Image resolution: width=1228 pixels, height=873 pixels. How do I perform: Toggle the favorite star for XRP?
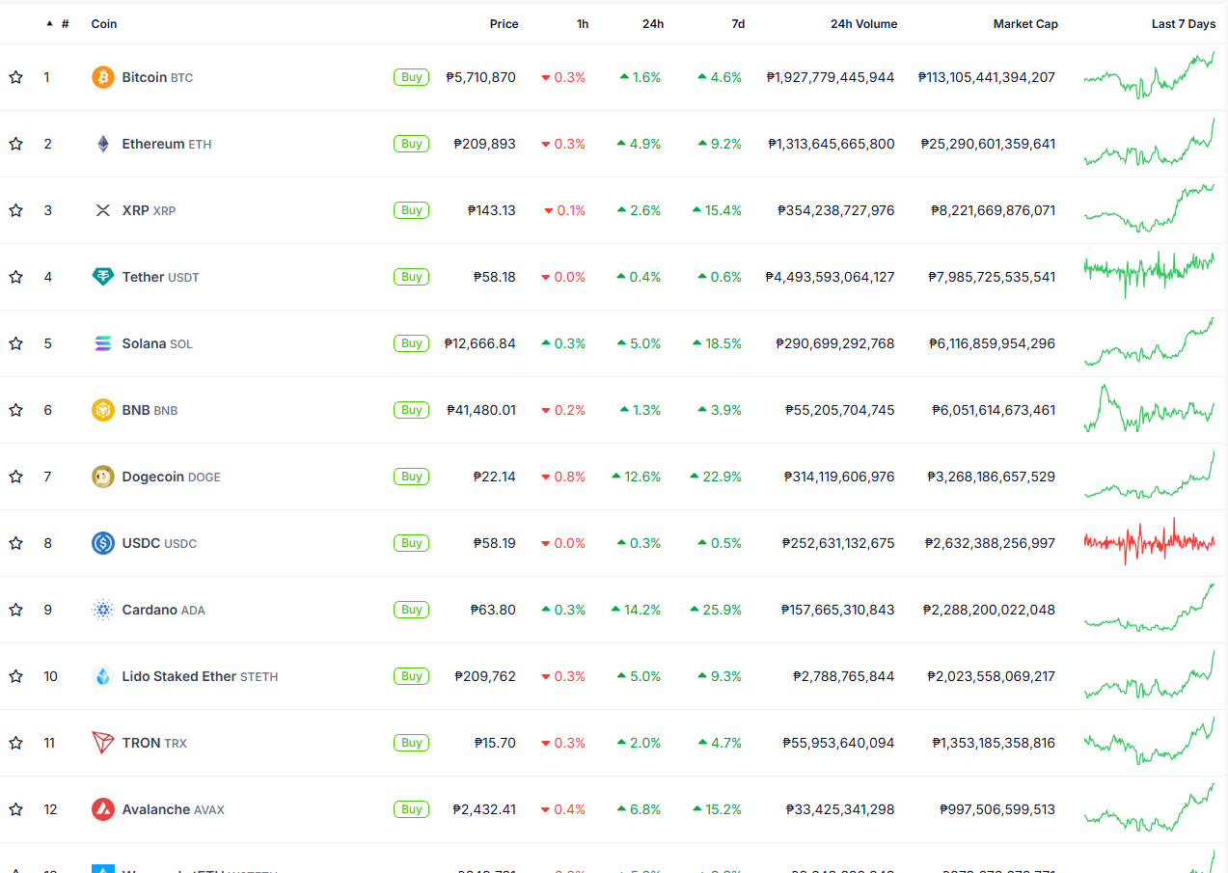pyautogui.click(x=15, y=210)
